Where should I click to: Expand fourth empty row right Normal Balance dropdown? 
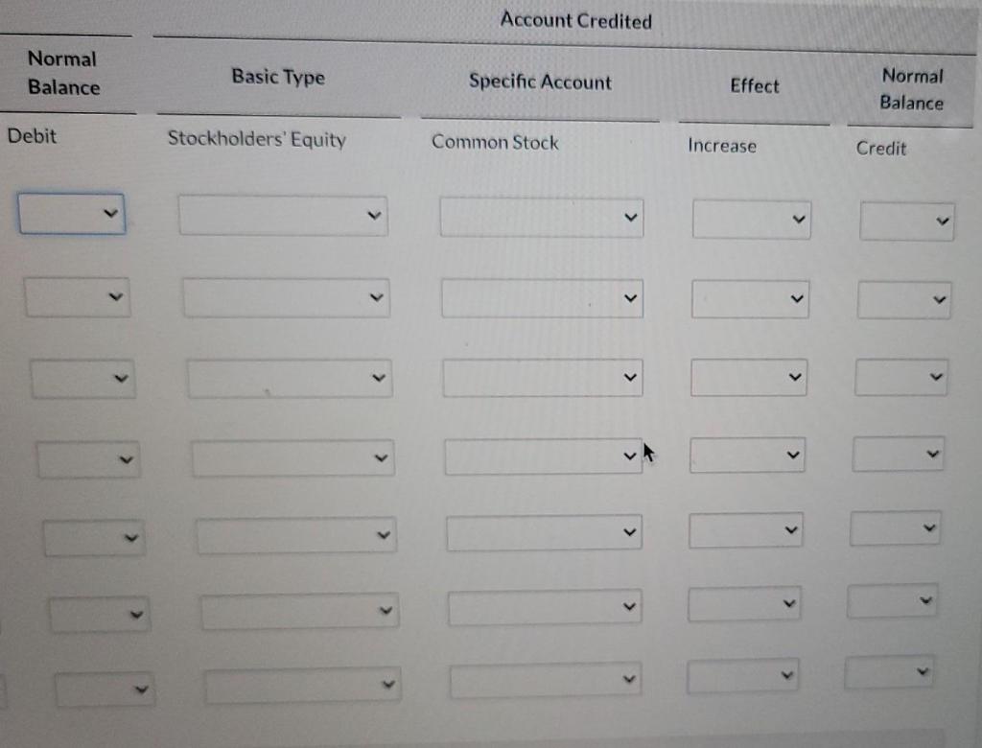click(x=898, y=454)
